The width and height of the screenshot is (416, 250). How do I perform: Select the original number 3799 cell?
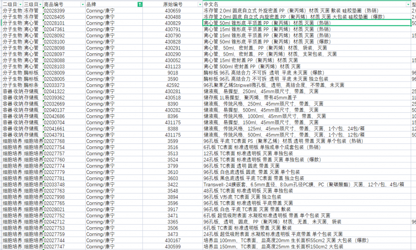coord(173,166)
